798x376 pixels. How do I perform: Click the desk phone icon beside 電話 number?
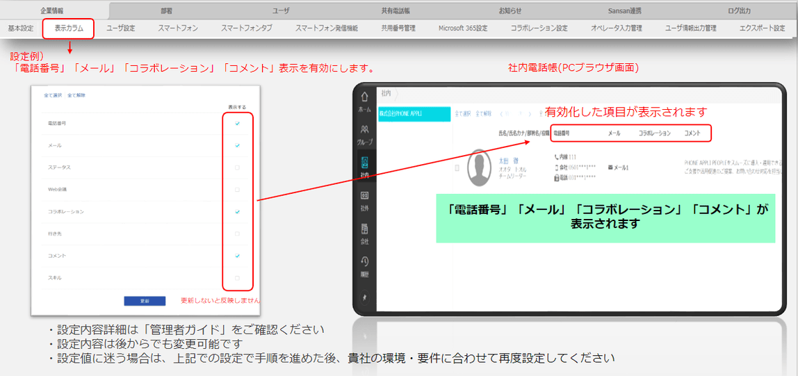coord(556,177)
